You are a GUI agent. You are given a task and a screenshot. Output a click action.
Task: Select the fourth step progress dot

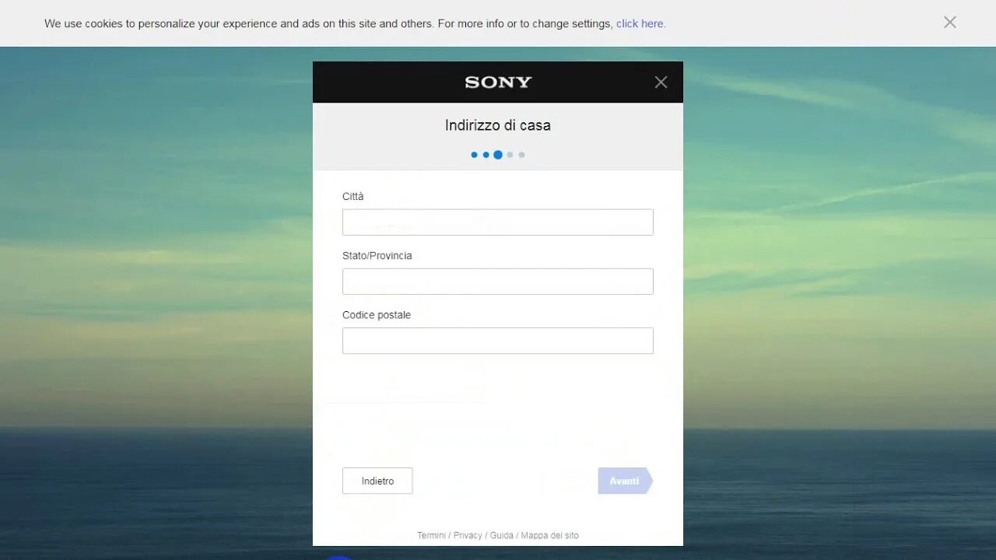tap(510, 155)
